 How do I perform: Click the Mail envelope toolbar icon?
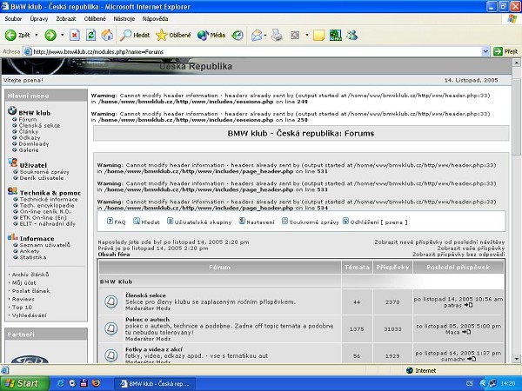pos(257,35)
